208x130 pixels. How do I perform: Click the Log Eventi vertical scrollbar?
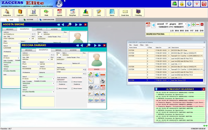[x=204, y=65]
